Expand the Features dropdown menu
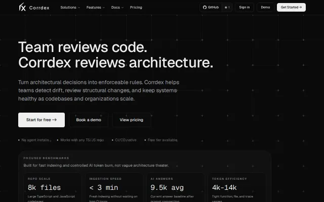 pos(96,8)
